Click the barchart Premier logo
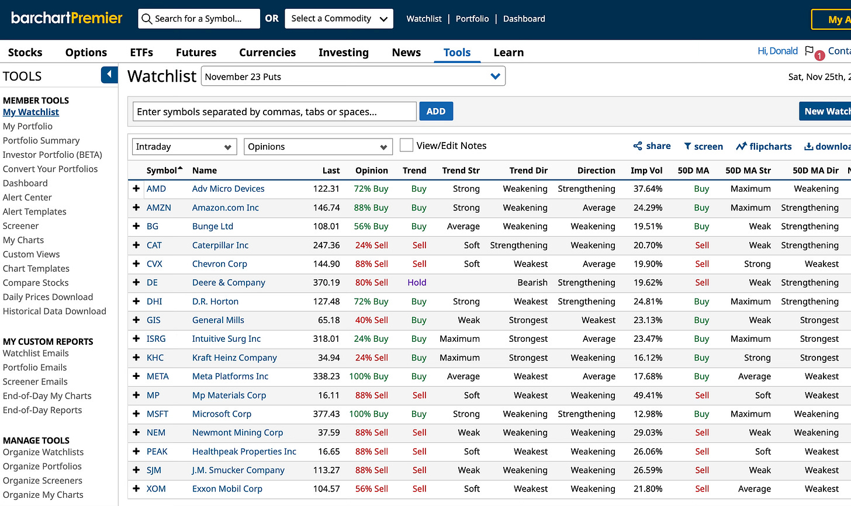 (67, 18)
